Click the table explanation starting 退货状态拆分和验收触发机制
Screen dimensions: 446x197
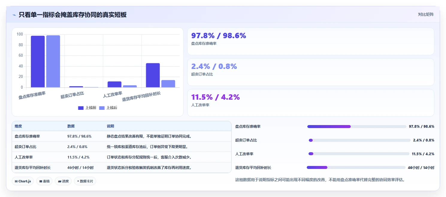[x=149, y=168]
